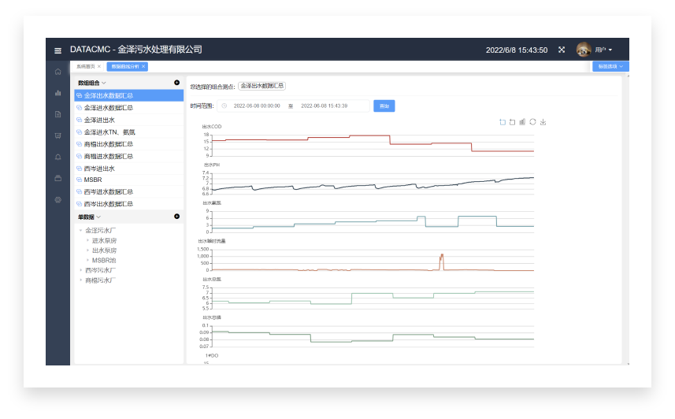Image resolution: width=675 pixels, height=419 pixels.
Task: Open the presentation board icon in the sidebar
Action: tap(57, 135)
